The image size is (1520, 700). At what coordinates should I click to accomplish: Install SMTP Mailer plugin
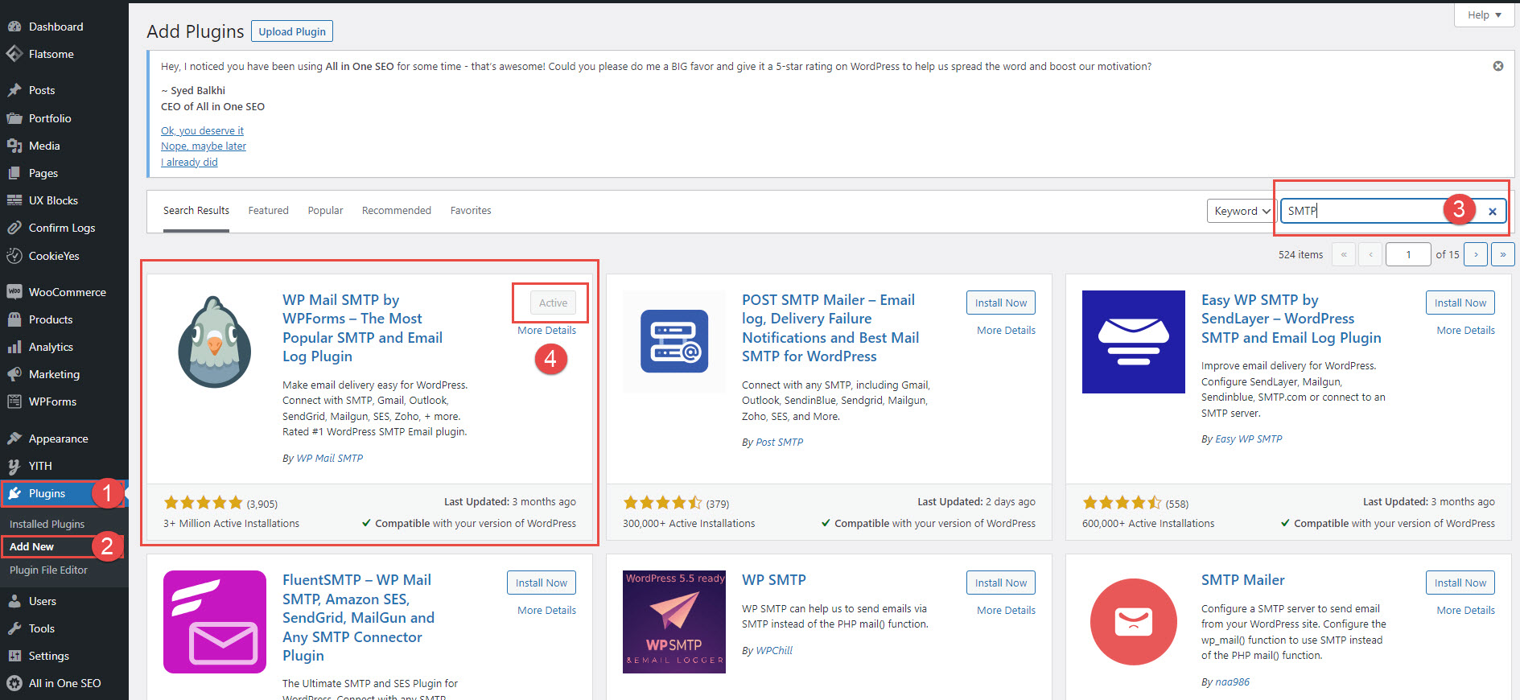pyautogui.click(x=1460, y=583)
